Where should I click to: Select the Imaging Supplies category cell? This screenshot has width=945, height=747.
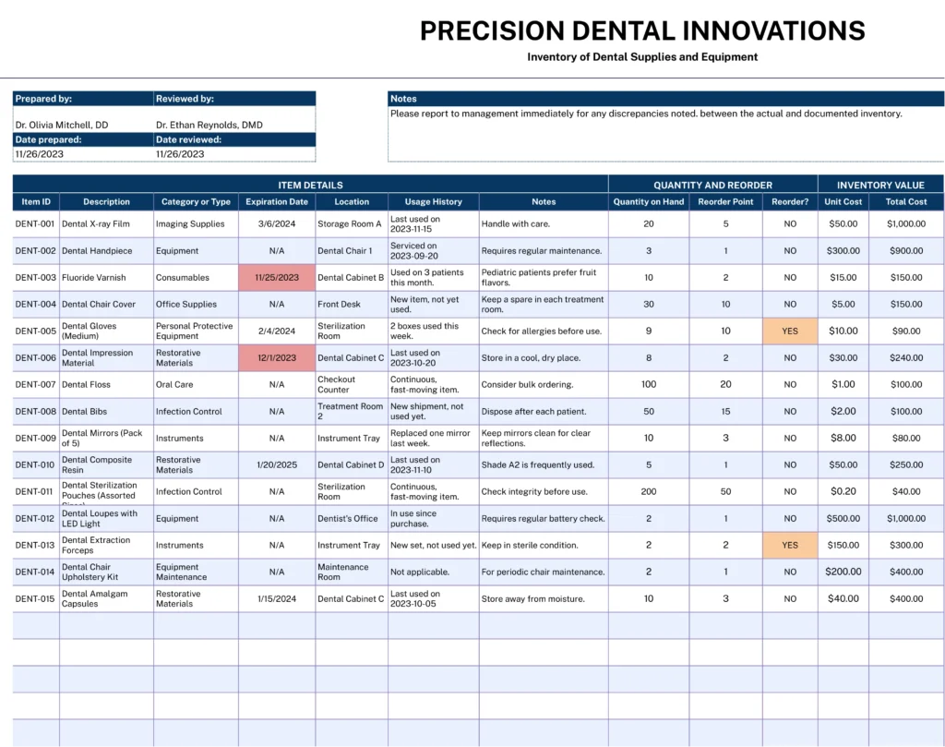[196, 223]
